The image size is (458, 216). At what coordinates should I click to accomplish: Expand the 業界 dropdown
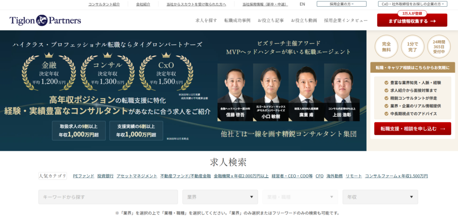coord(220,197)
